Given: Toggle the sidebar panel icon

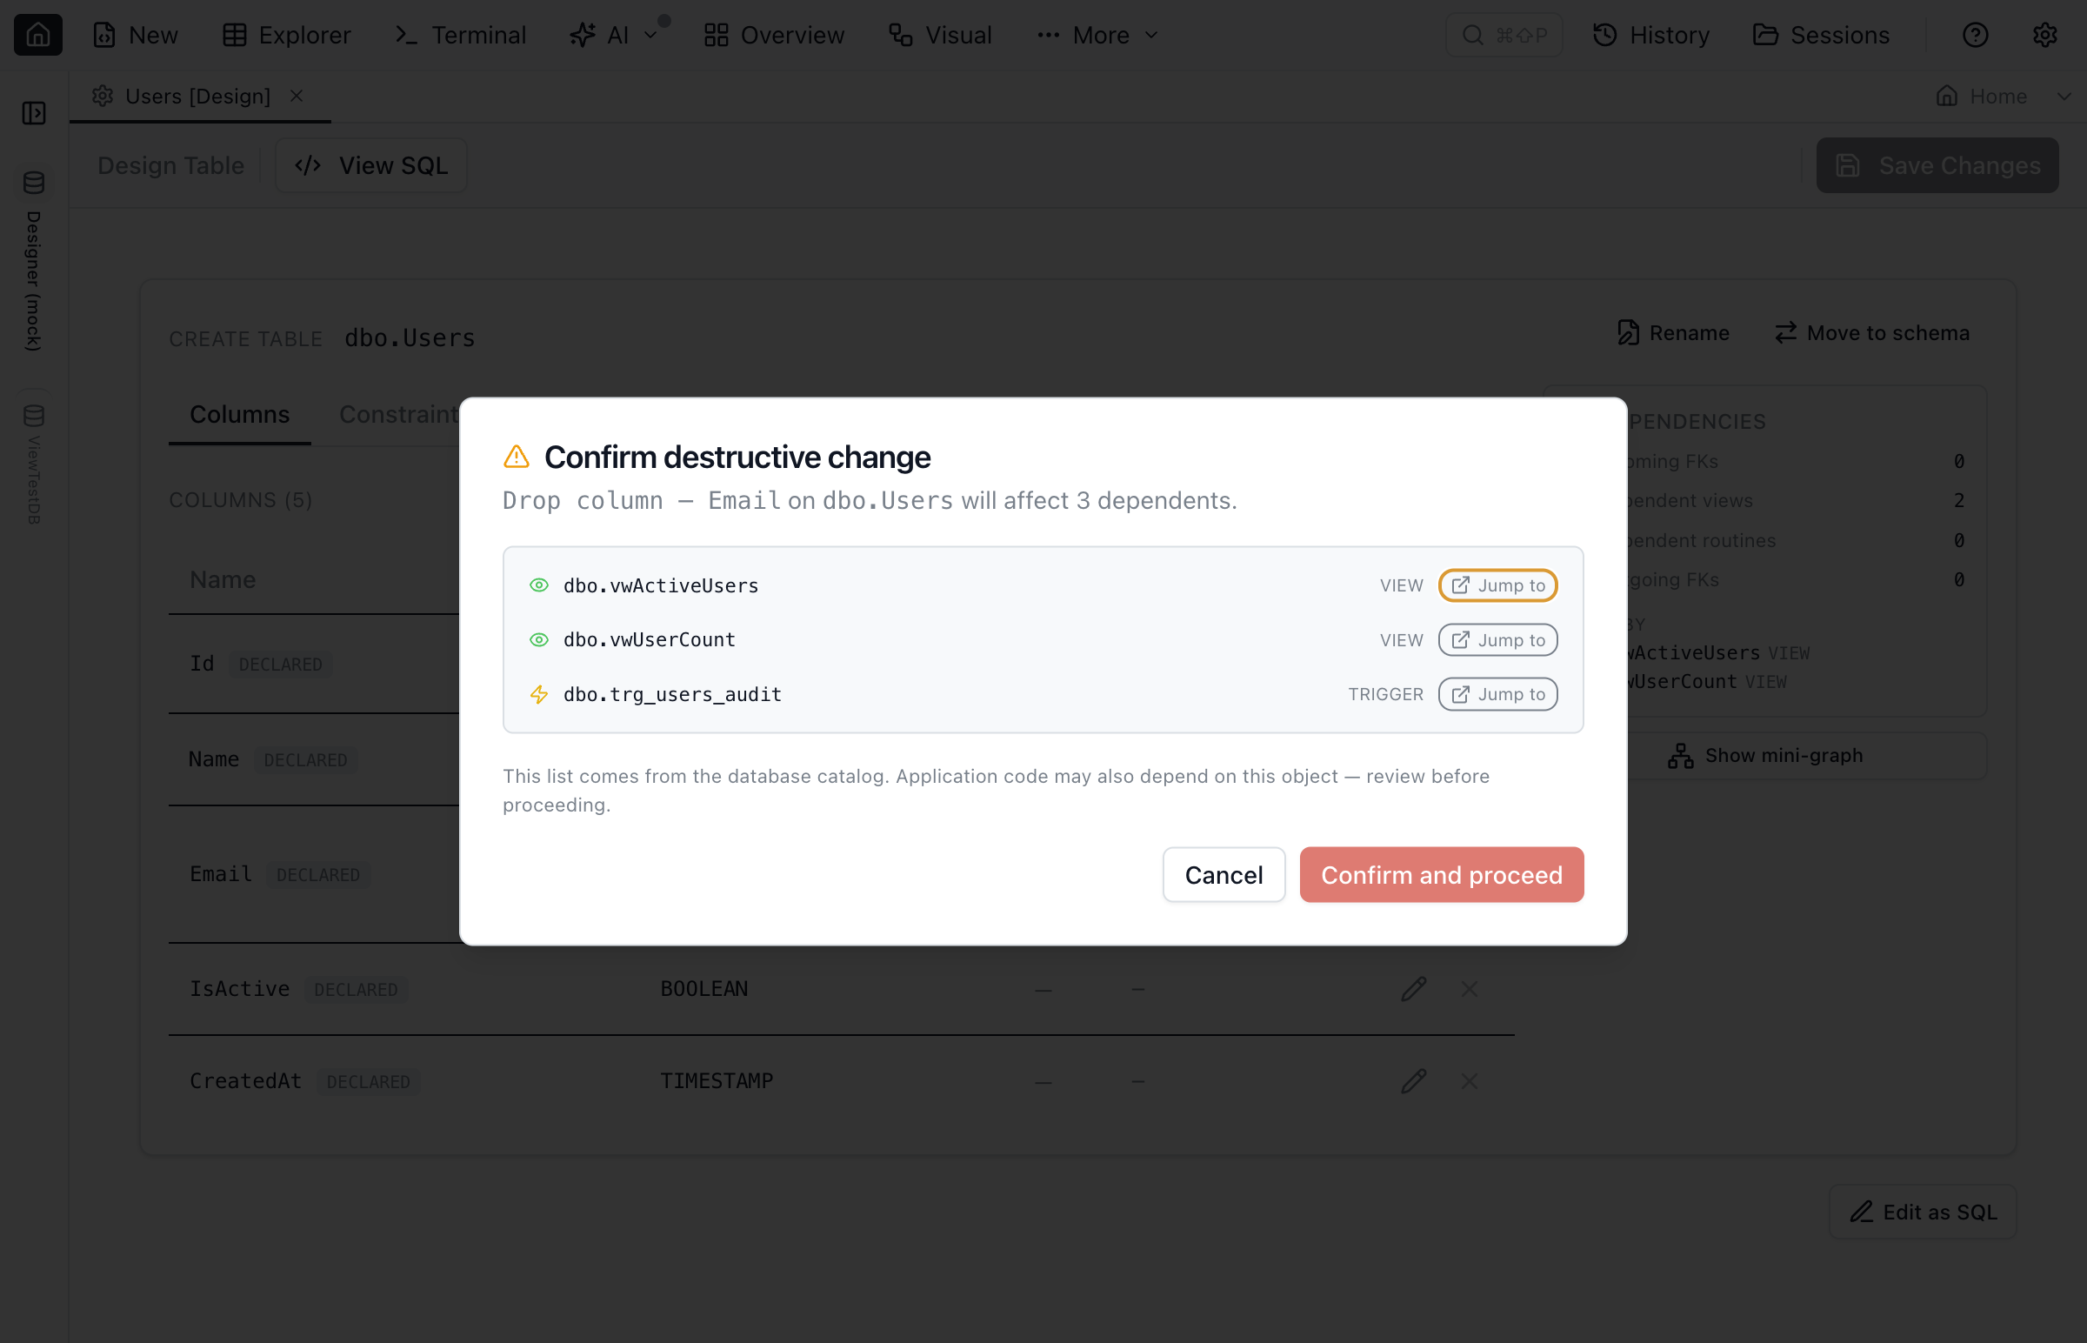Looking at the screenshot, I should click(x=34, y=112).
